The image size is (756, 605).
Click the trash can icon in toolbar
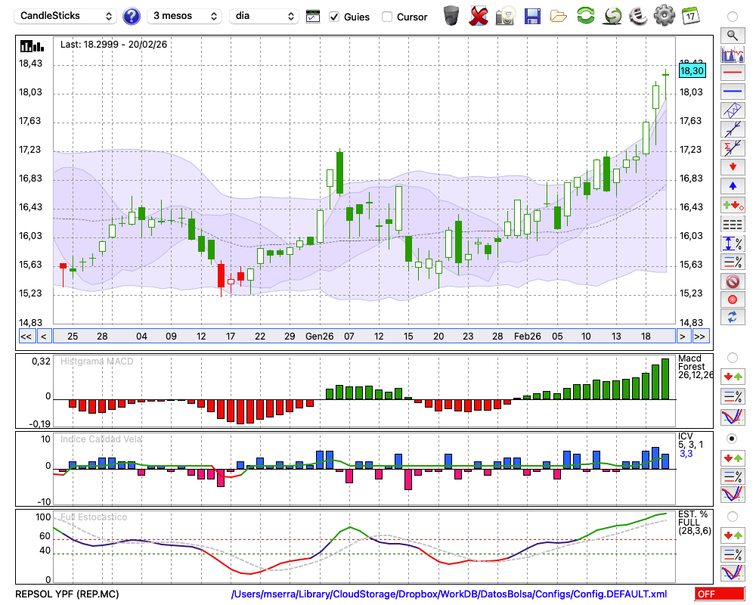coord(451,16)
